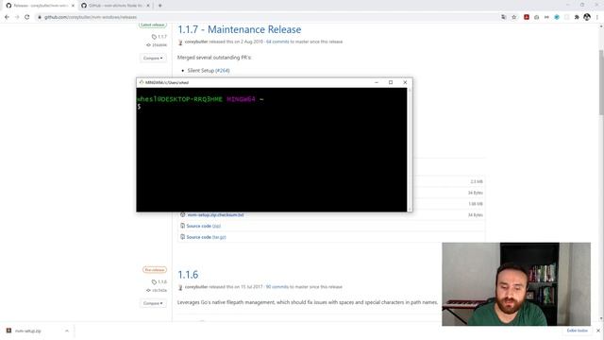Image resolution: width=604 pixels, height=340 pixels.
Task: Open pull request #264 link
Action: pos(223,71)
